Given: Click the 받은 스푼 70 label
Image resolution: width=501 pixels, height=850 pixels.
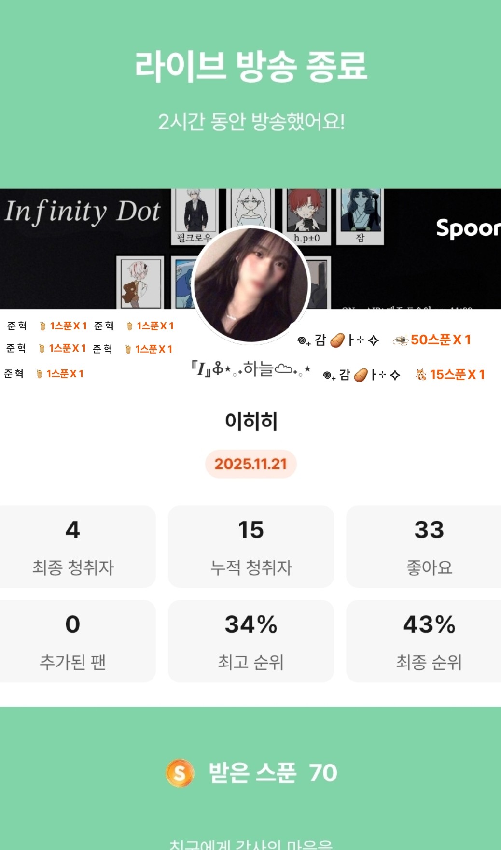Looking at the screenshot, I should [273, 773].
